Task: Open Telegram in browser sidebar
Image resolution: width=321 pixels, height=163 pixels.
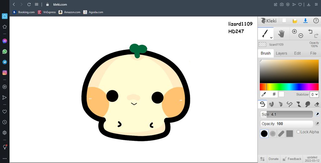Action: [x=4, y=62]
